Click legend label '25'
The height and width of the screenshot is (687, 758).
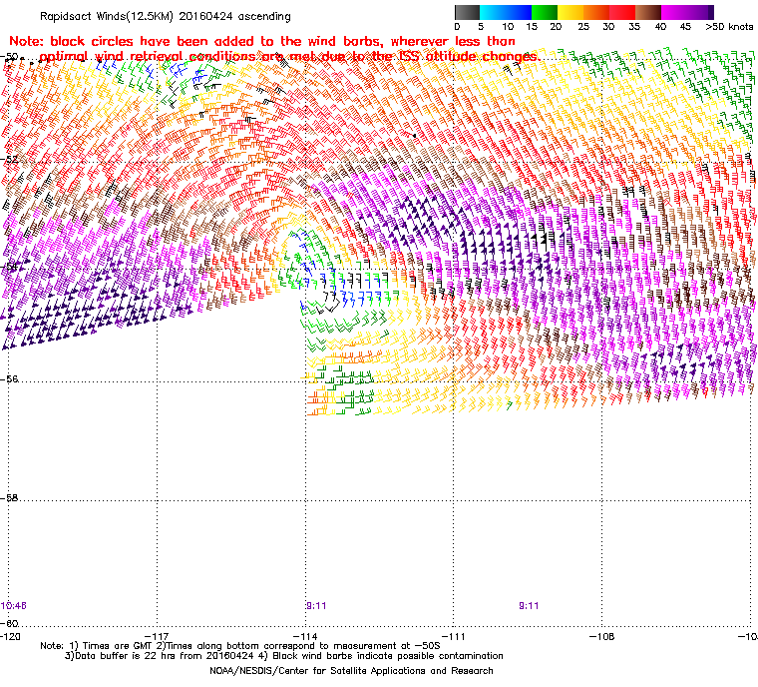tap(583, 27)
